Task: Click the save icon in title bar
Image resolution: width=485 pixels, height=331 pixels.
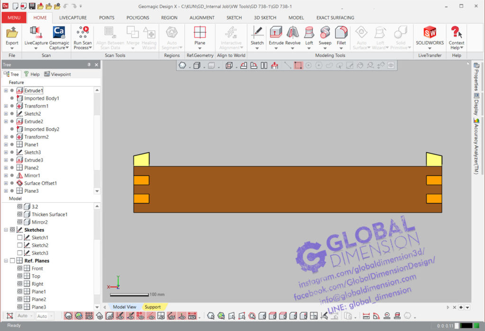Action: click(x=32, y=6)
